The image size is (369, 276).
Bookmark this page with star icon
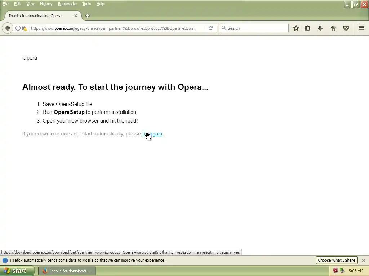coord(296,28)
